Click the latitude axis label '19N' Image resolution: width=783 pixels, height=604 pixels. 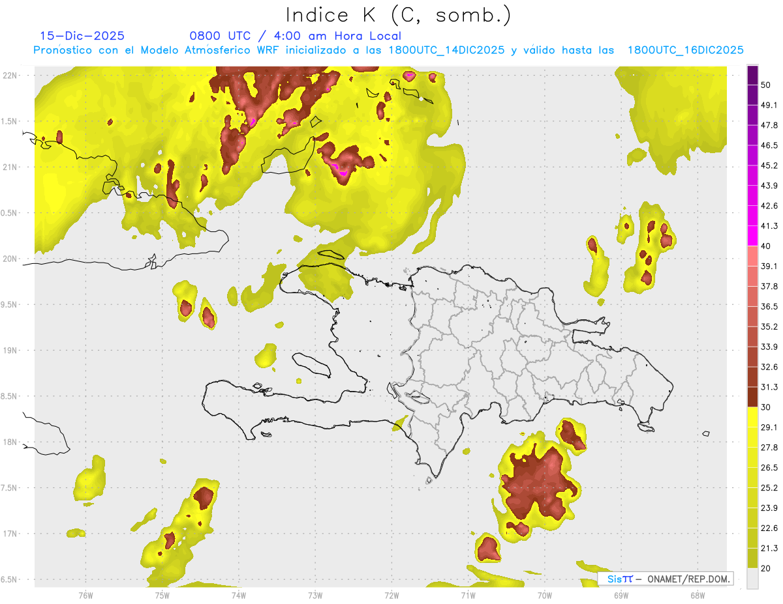[10, 351]
